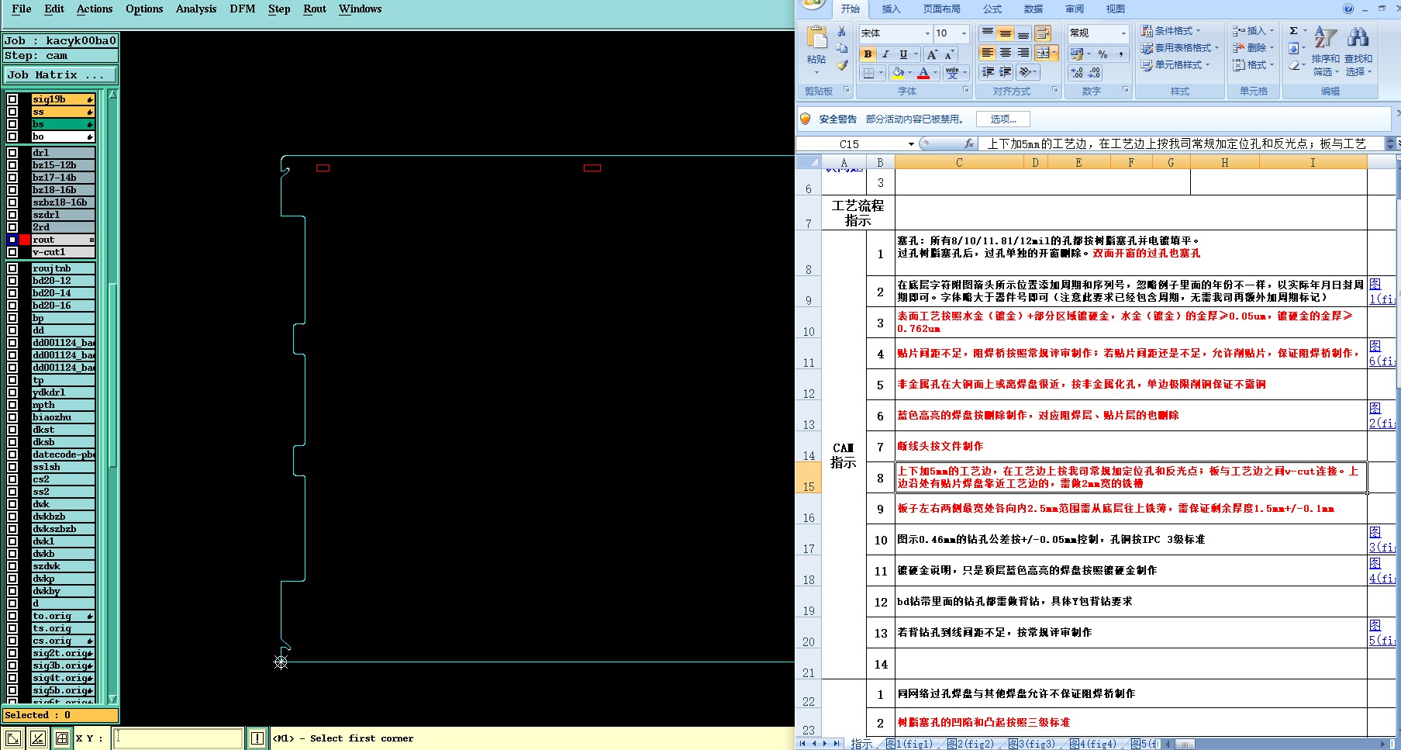Click the CAM diagonal arrow coordinate icon
This screenshot has width=1401, height=750.
click(x=13, y=738)
